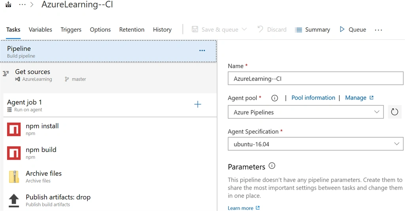Show Agent pool info tooltip icon
Screen dimensions: 405x211
274,98
